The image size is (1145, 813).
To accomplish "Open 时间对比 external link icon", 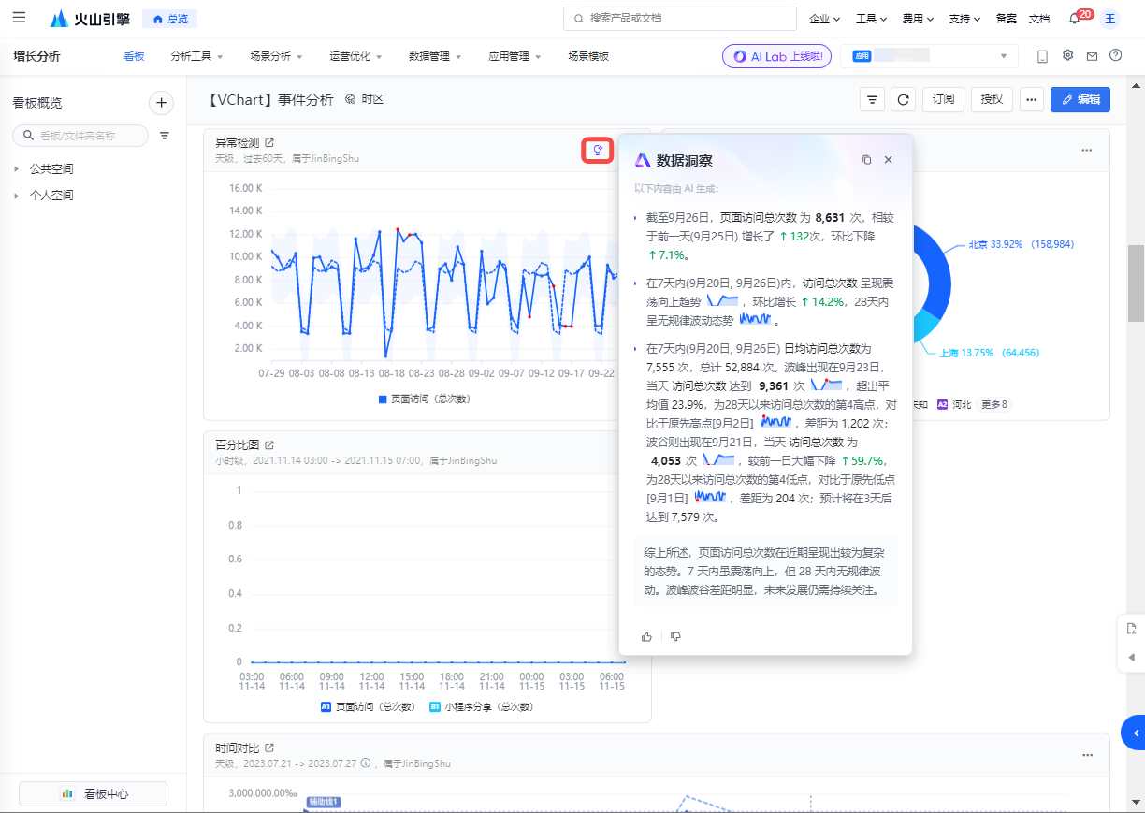I will (x=269, y=748).
